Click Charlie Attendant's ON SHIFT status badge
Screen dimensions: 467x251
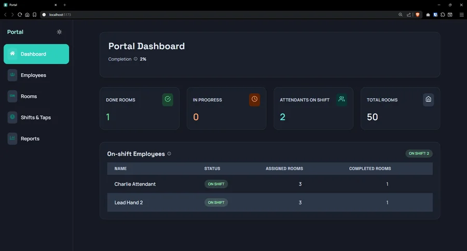(216, 184)
